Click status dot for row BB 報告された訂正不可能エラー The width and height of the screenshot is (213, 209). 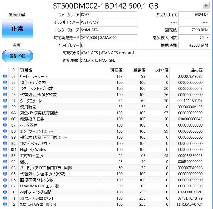[5, 137]
